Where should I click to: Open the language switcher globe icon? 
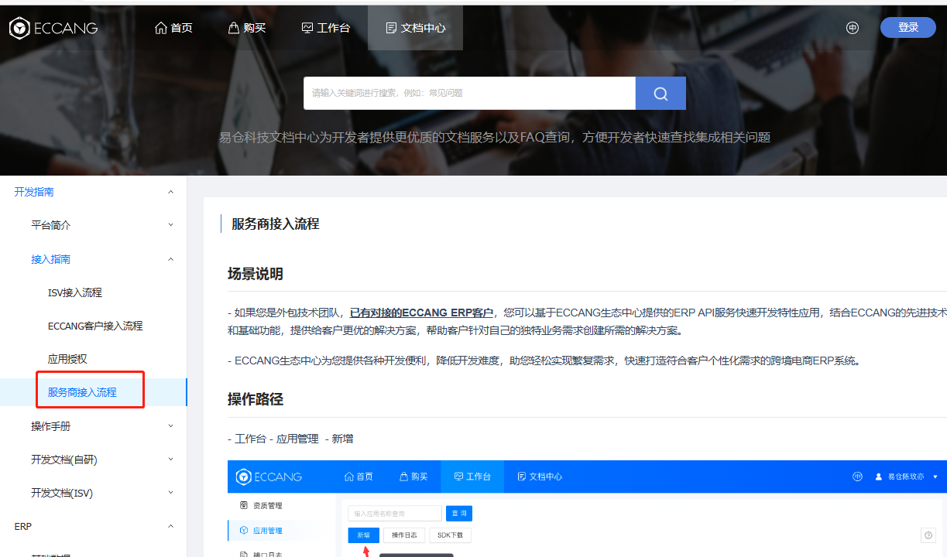(853, 28)
